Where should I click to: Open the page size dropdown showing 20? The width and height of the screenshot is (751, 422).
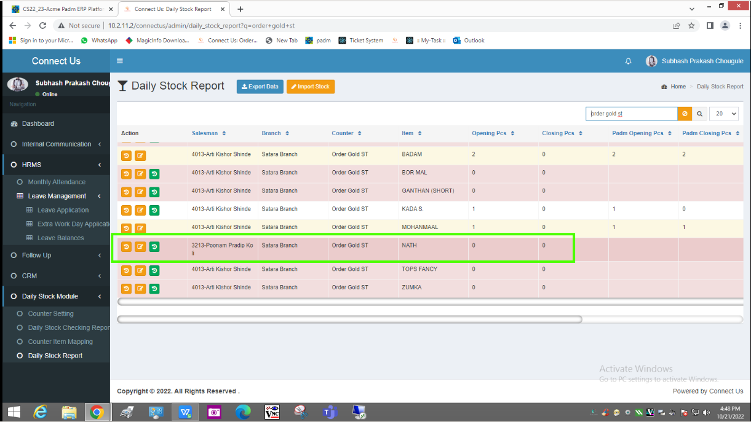coord(725,114)
